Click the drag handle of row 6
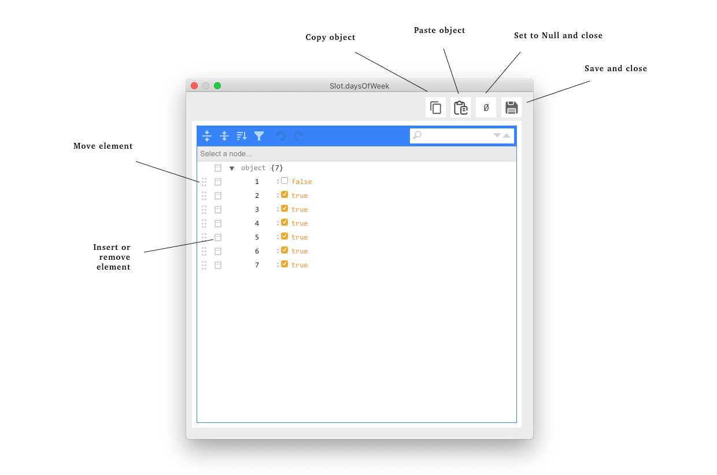Screen dimensions: 717x475 [x=204, y=251]
